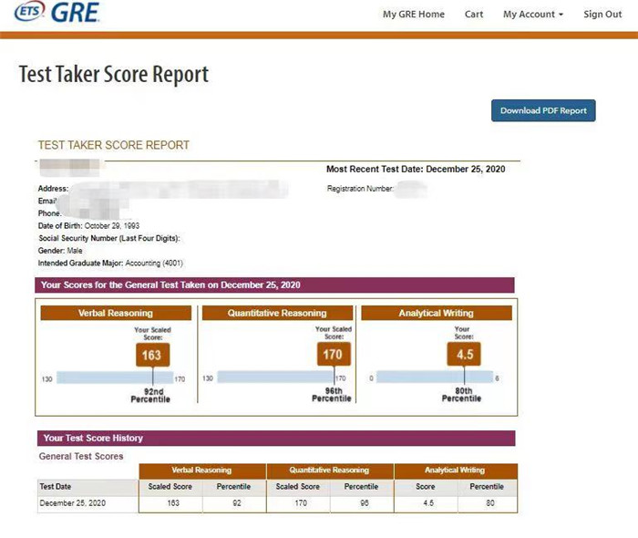The height and width of the screenshot is (538, 638).
Task: Click Sign Out link
Action: pyautogui.click(x=602, y=15)
